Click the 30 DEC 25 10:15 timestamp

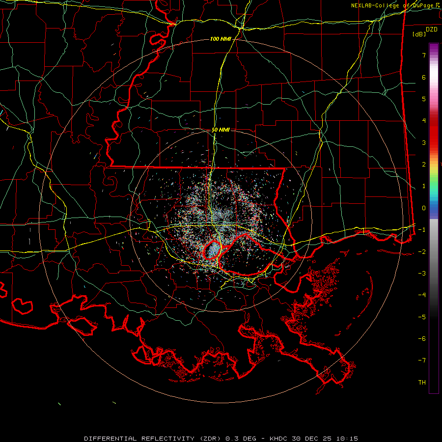tap(324, 439)
